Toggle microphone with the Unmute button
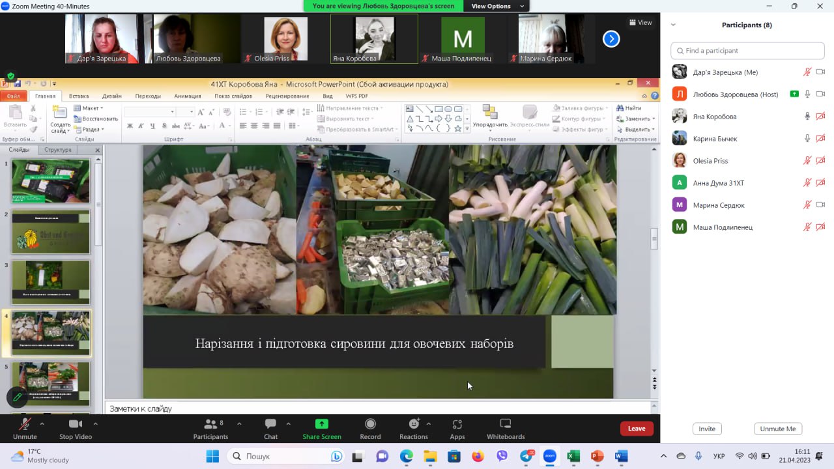This screenshot has height=469, width=834. click(x=25, y=425)
